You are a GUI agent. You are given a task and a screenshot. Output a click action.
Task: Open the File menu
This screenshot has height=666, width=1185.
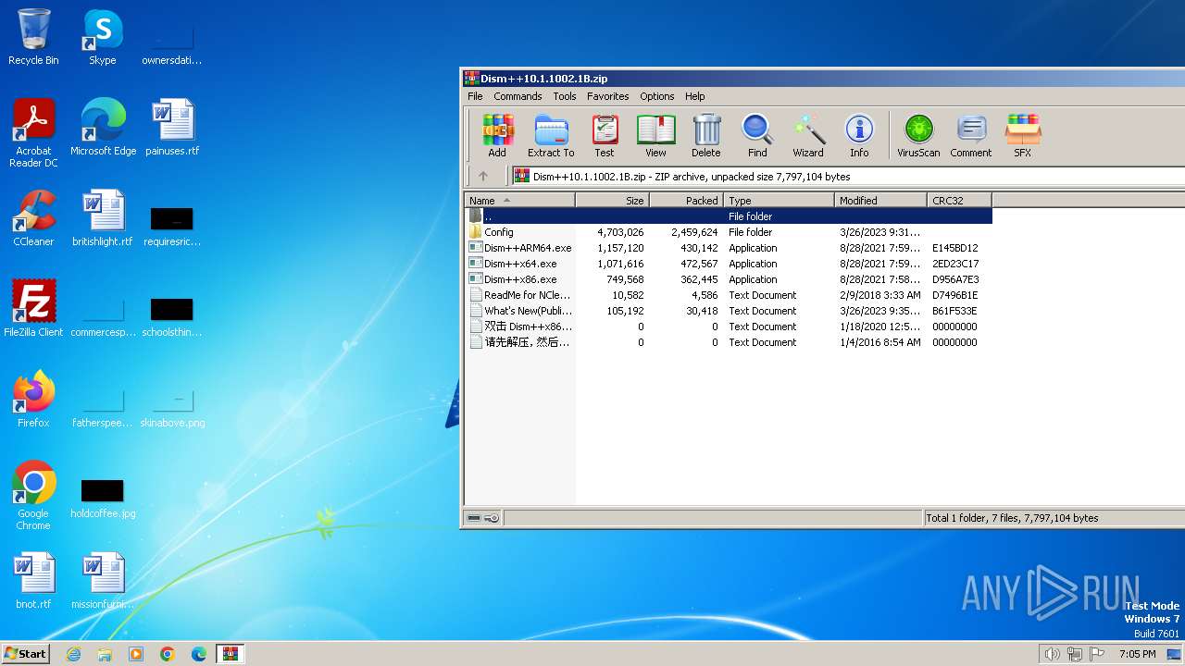coord(475,96)
